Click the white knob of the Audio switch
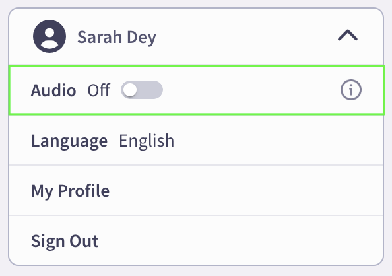 (x=130, y=90)
